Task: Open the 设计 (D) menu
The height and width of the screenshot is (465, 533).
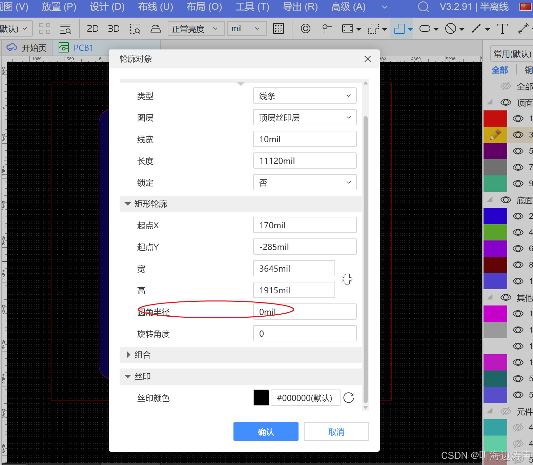Action: pos(107,7)
